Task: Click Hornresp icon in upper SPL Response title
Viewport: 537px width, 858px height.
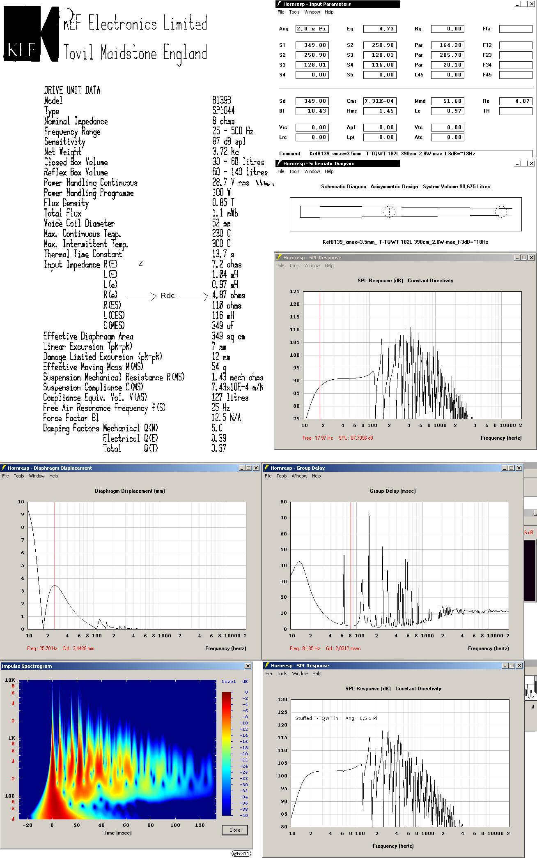Action: pos(279,258)
